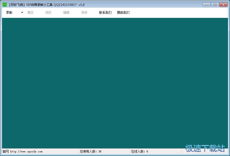Screen dimensions: 230x156
Task: Click the window title text 双彩飞扬 GIF动画录制小工具
Action: coord(31,5)
